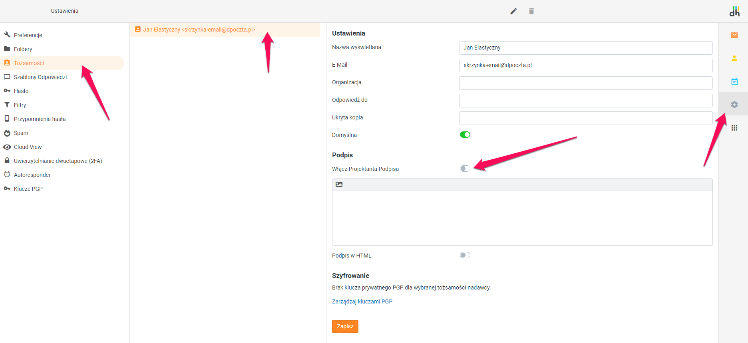Click the Odpowiedź do input field
This screenshot has height=343, width=748.
(586, 100)
